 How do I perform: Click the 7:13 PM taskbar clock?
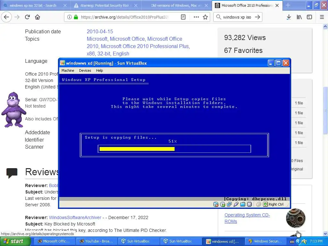click(x=316, y=242)
